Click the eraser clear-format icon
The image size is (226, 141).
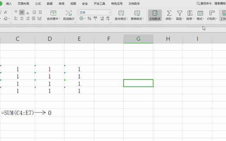click(x=6, y=19)
